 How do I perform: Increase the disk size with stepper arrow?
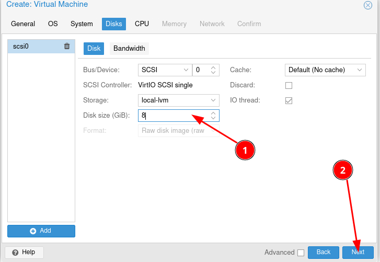pyautogui.click(x=213, y=113)
